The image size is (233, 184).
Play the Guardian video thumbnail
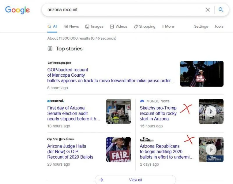click(211, 150)
